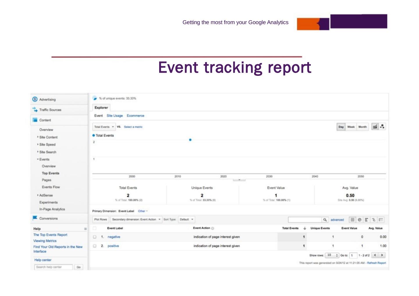Check the box for the positive row
This screenshot has height=296, width=419.
click(95, 246)
